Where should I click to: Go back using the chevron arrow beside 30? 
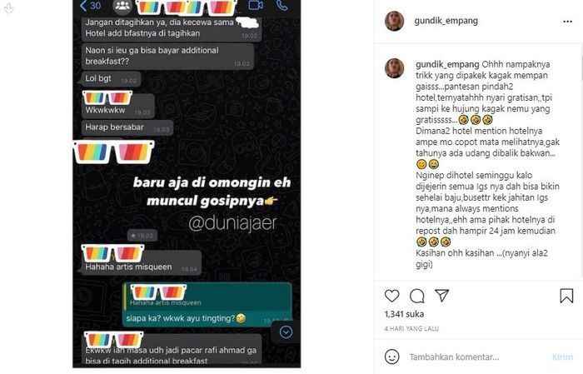(x=83, y=6)
